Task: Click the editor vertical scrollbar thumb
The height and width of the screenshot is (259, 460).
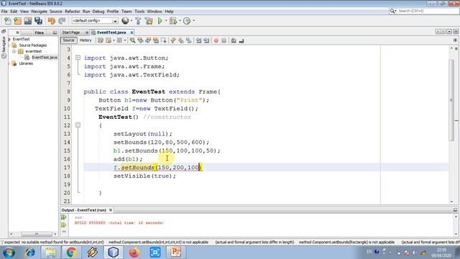Action: point(451,100)
